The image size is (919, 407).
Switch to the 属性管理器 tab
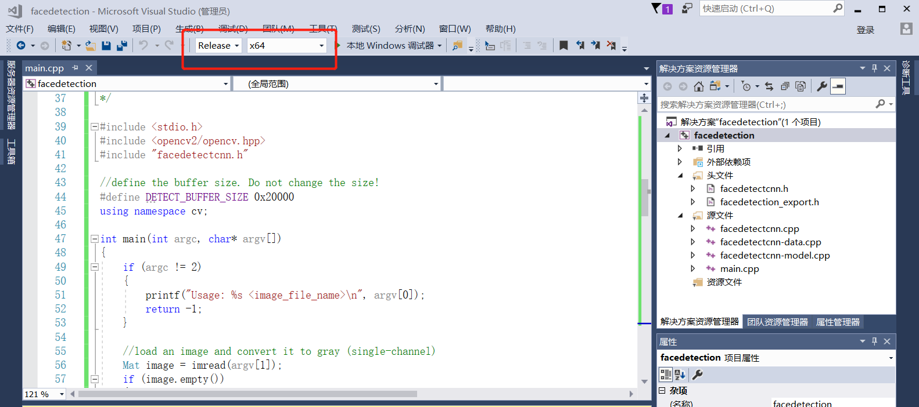click(x=838, y=322)
